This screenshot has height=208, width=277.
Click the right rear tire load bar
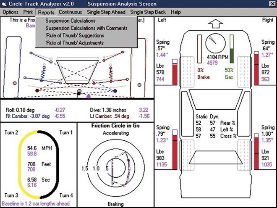256,152
